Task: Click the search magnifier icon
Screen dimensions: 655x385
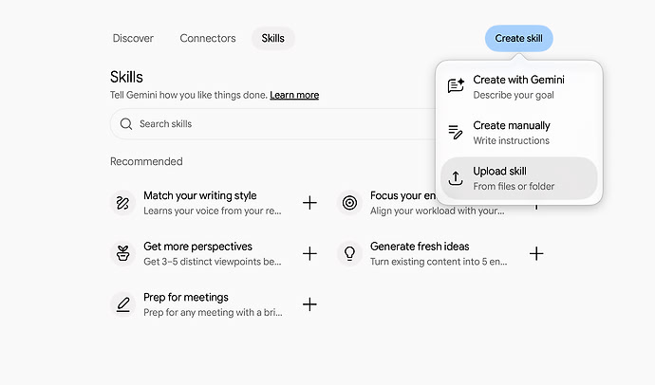Action: tap(125, 124)
